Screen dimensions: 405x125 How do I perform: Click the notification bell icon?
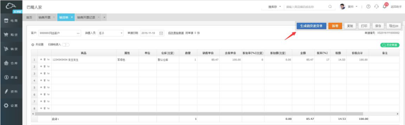click(385, 6)
